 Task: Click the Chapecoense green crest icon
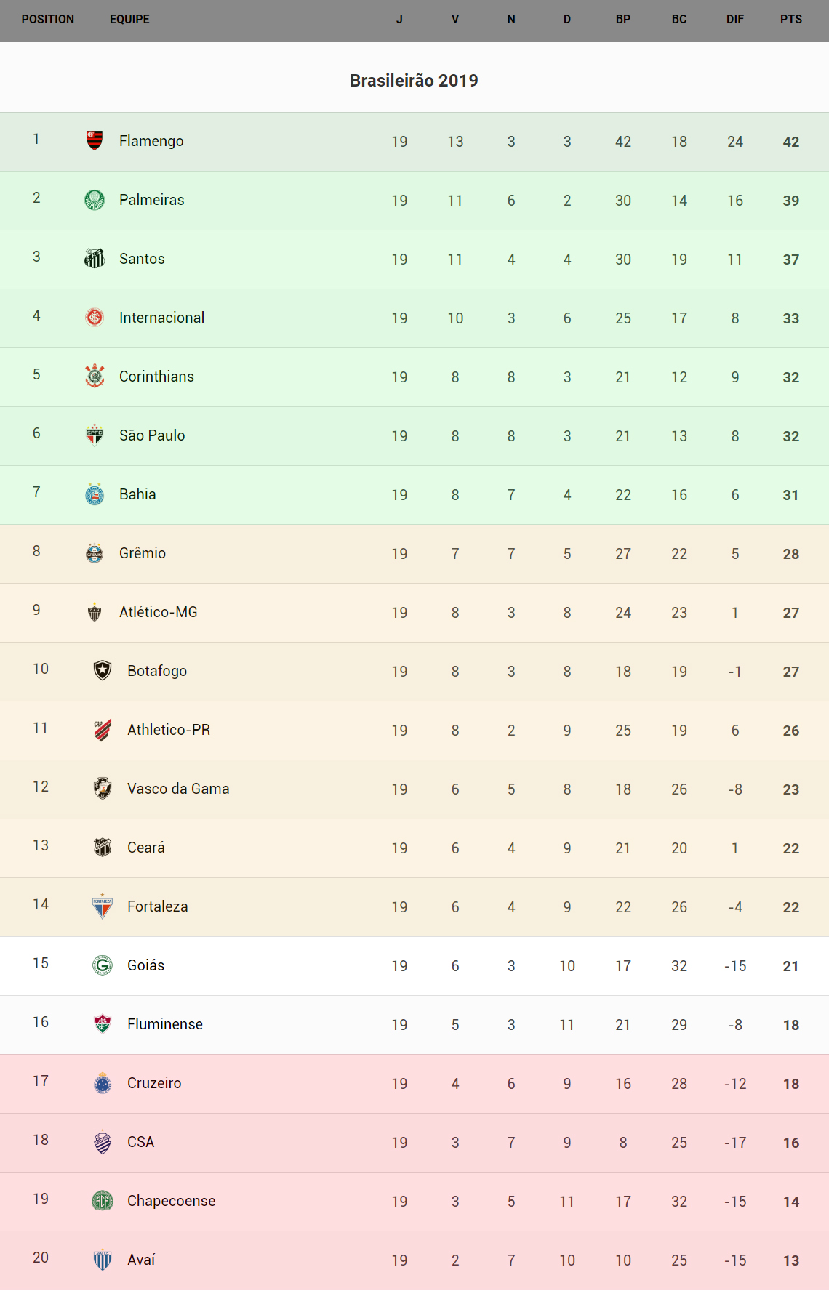(103, 1200)
